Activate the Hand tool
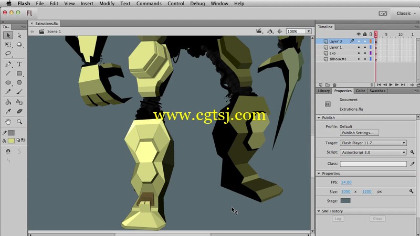 (x=8, y=122)
